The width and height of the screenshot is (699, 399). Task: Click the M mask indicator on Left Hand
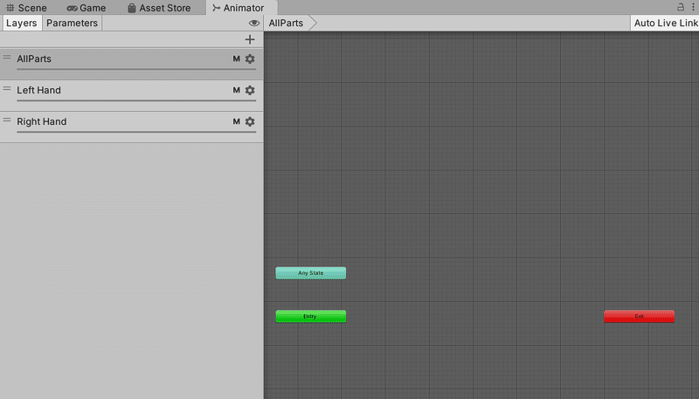tap(236, 91)
